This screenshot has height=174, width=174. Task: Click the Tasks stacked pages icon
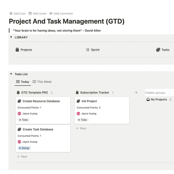[158, 50]
